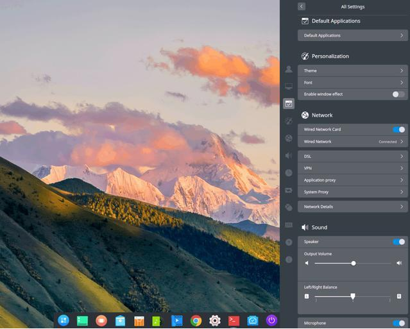
Task: Launch the terminal from the dock
Action: [234, 321]
